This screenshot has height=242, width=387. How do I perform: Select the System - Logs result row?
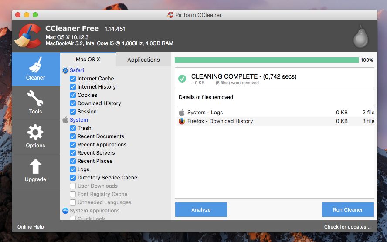pos(275,113)
